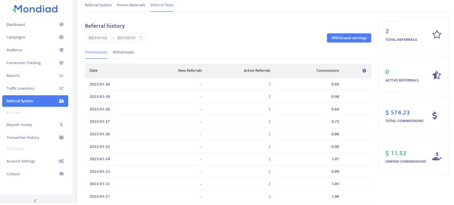Switch to the Withdrawals tab

coord(123,52)
